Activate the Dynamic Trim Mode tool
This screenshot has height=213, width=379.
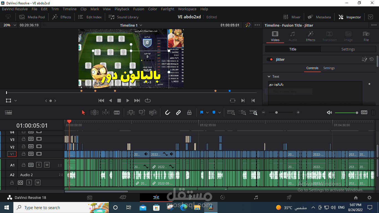[106, 112]
